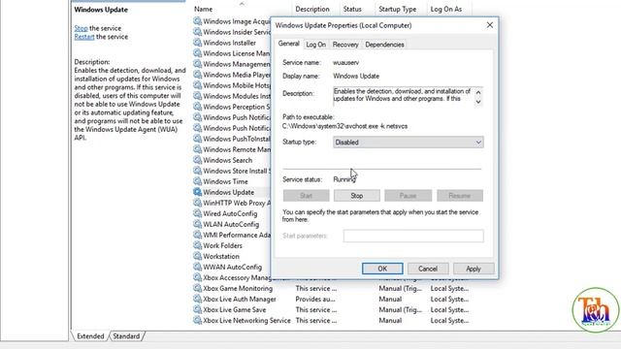Select the Work Folders service name
The width and height of the screenshot is (621, 349).
click(x=222, y=245)
